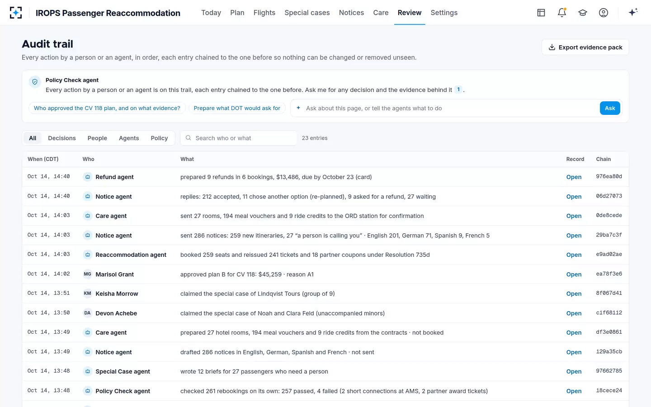
Task: Filter audit trail by Decisions
Action: pyautogui.click(x=62, y=138)
